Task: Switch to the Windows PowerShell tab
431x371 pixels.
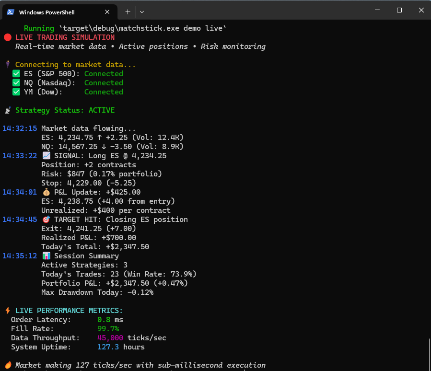Action: (x=59, y=12)
